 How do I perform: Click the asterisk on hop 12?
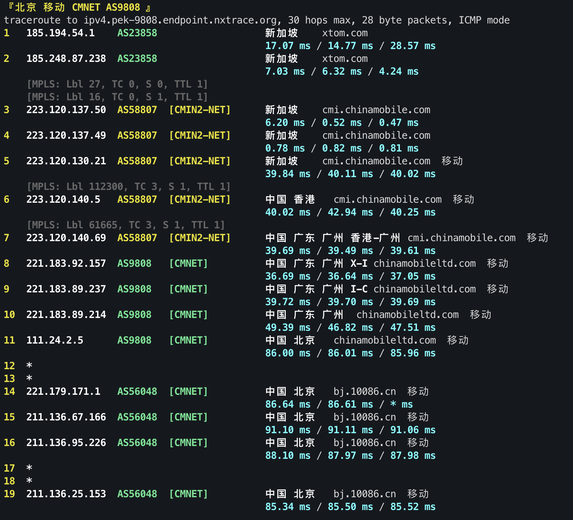29,365
